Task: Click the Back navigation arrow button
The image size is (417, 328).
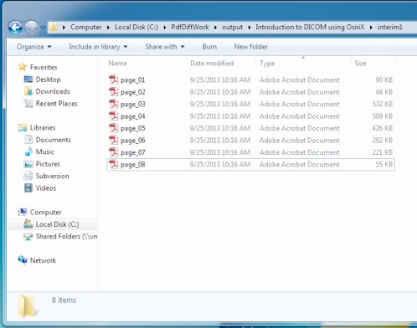Action: (x=15, y=28)
